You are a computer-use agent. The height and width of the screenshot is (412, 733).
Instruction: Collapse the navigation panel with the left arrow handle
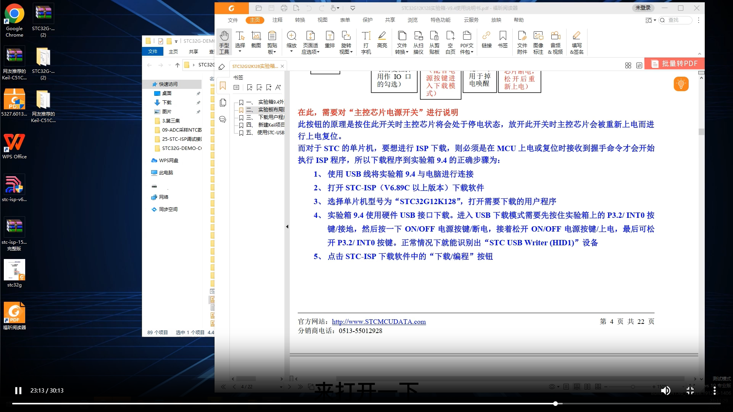pos(287,227)
